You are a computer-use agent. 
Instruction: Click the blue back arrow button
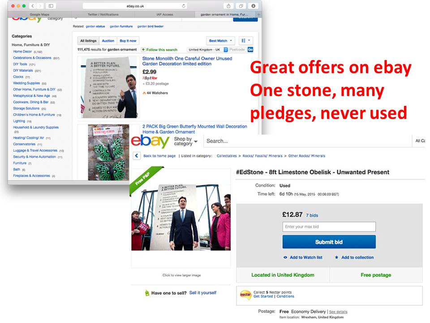coord(137,156)
